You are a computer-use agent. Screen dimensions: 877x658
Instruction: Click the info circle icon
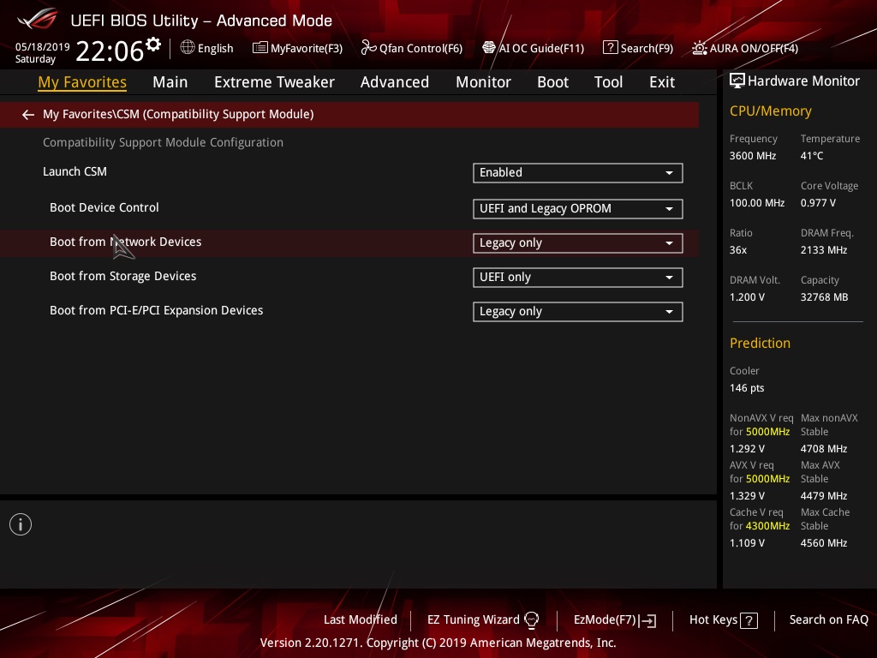(x=21, y=524)
